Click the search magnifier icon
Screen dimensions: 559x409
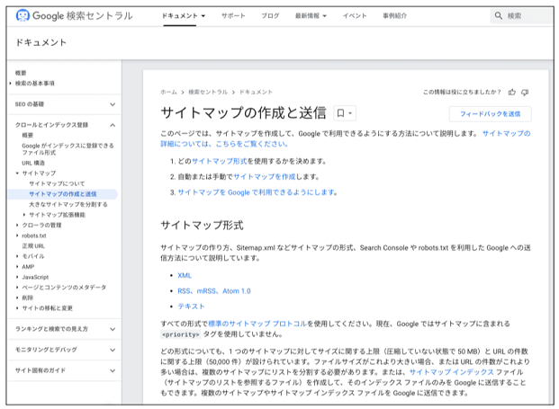[499, 15]
